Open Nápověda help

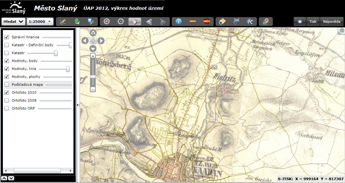pos(332,22)
